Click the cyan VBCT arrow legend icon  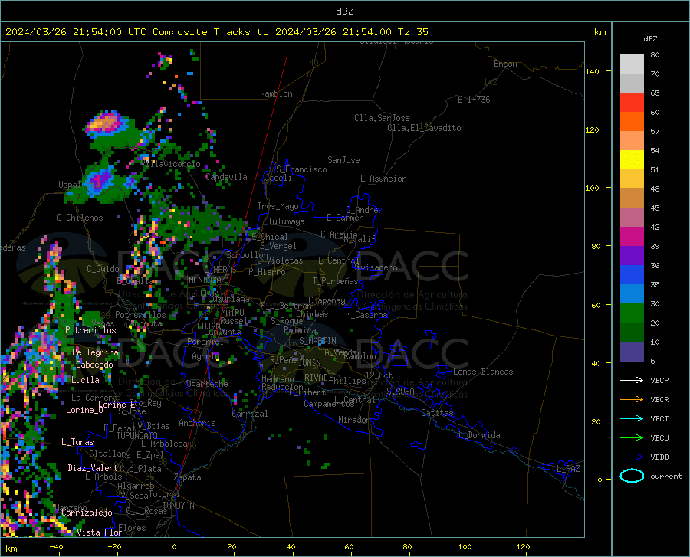(x=632, y=418)
